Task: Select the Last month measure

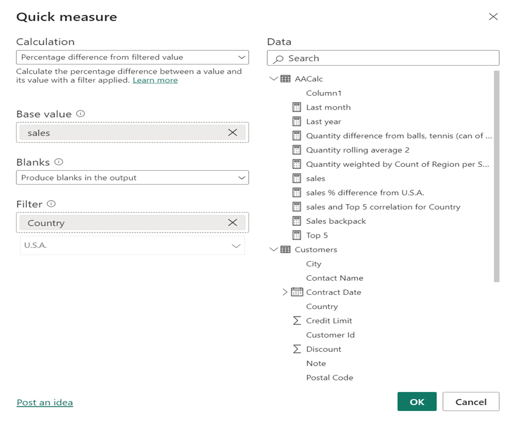Action: click(x=328, y=107)
